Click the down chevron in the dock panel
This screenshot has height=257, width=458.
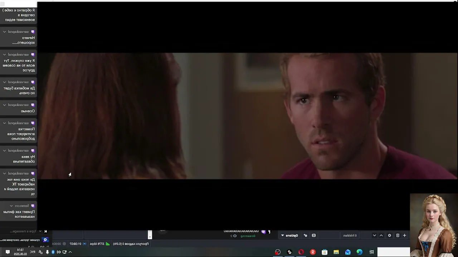click(x=374, y=236)
